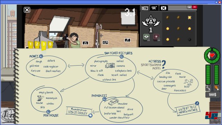222x125 pixels.
Task: Open yellow sticky note number 6
Action: point(50,44)
